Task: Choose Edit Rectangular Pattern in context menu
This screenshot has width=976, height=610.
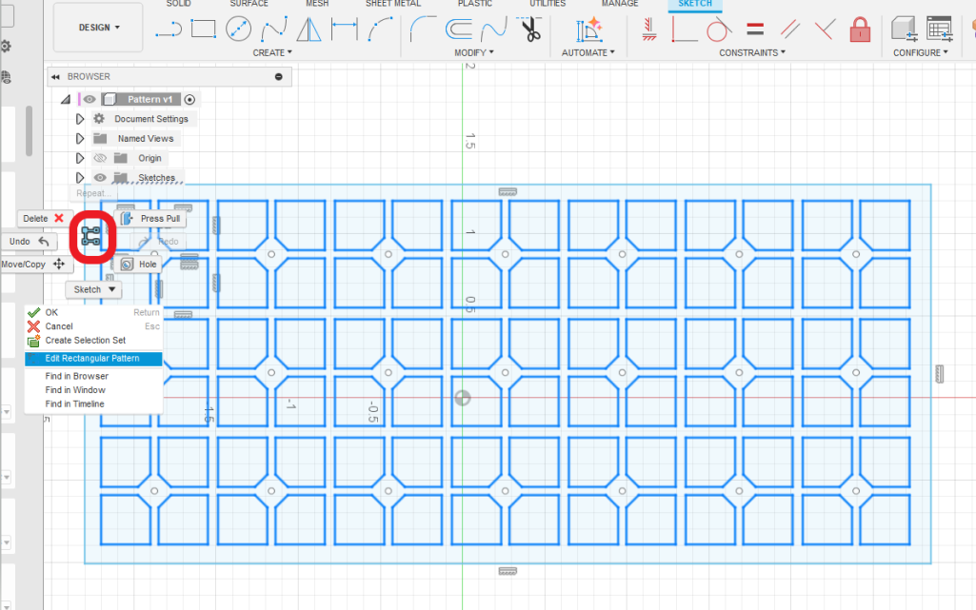Action: pos(93,359)
